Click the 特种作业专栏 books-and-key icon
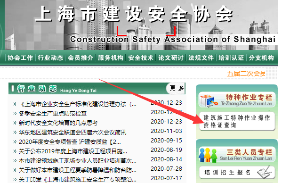Screen dimensions: 282x183 tap(209, 101)
